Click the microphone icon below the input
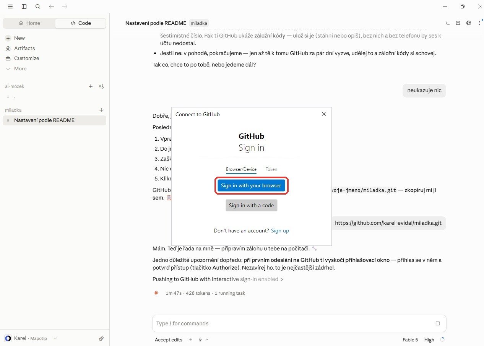This screenshot has height=346, width=484. 200,340
